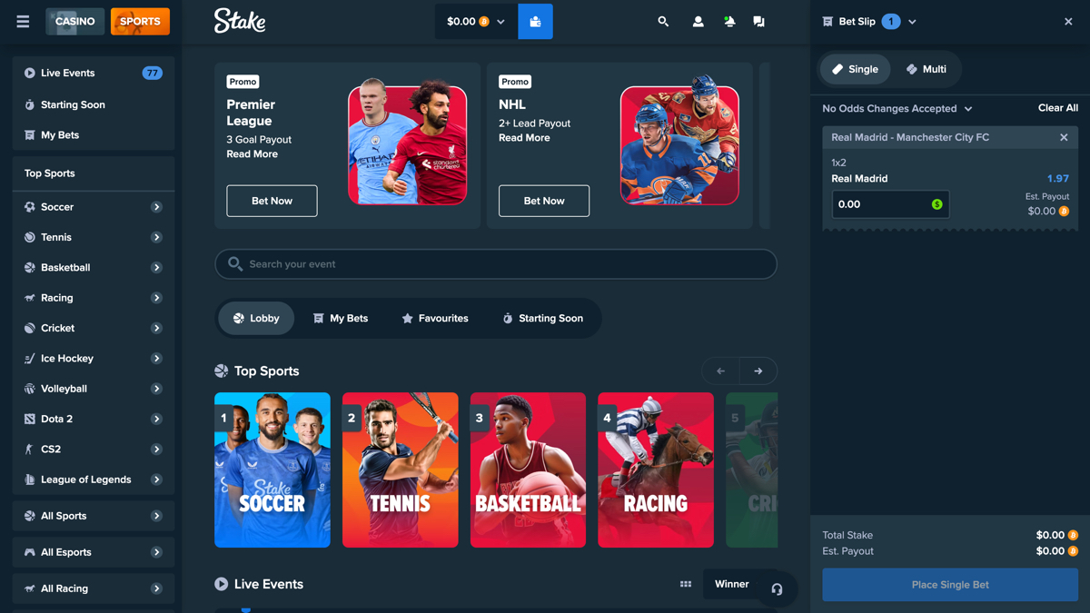Click the green currency icon in the stake field
The image size is (1090, 613).
(x=937, y=205)
